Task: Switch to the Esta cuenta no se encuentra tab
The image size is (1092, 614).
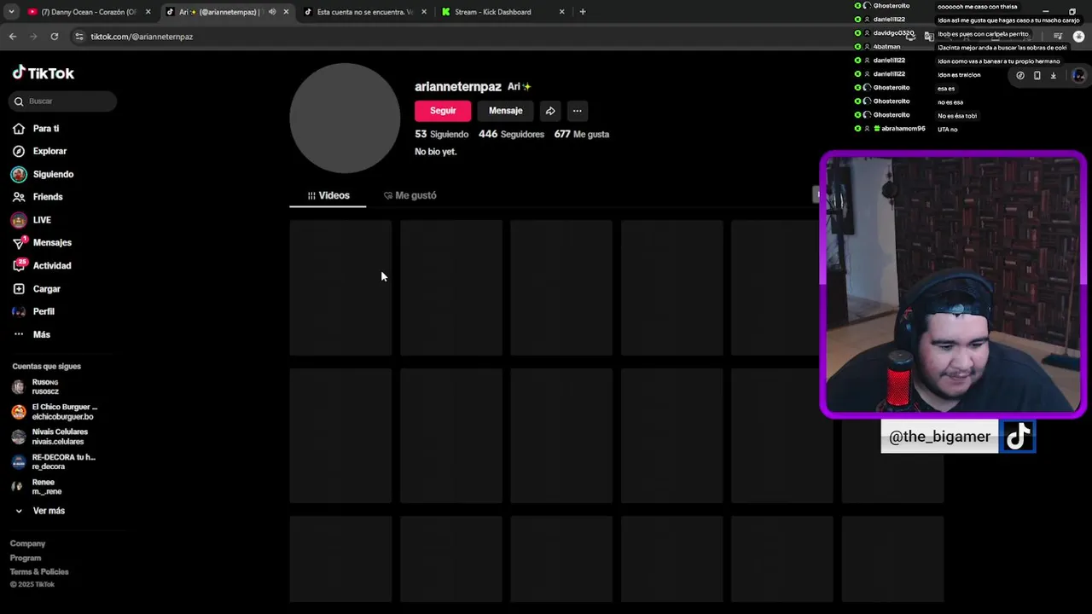Action: tap(366, 12)
